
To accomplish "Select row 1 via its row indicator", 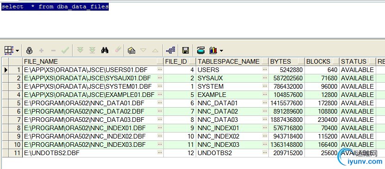I will [6, 70].
